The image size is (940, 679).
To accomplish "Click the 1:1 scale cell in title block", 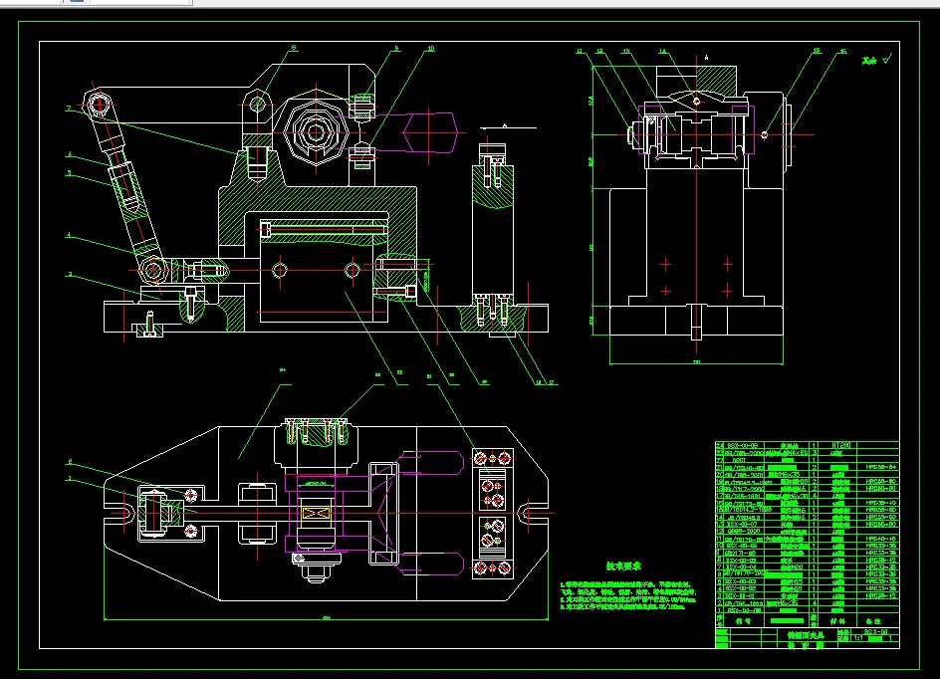I will tap(858, 638).
